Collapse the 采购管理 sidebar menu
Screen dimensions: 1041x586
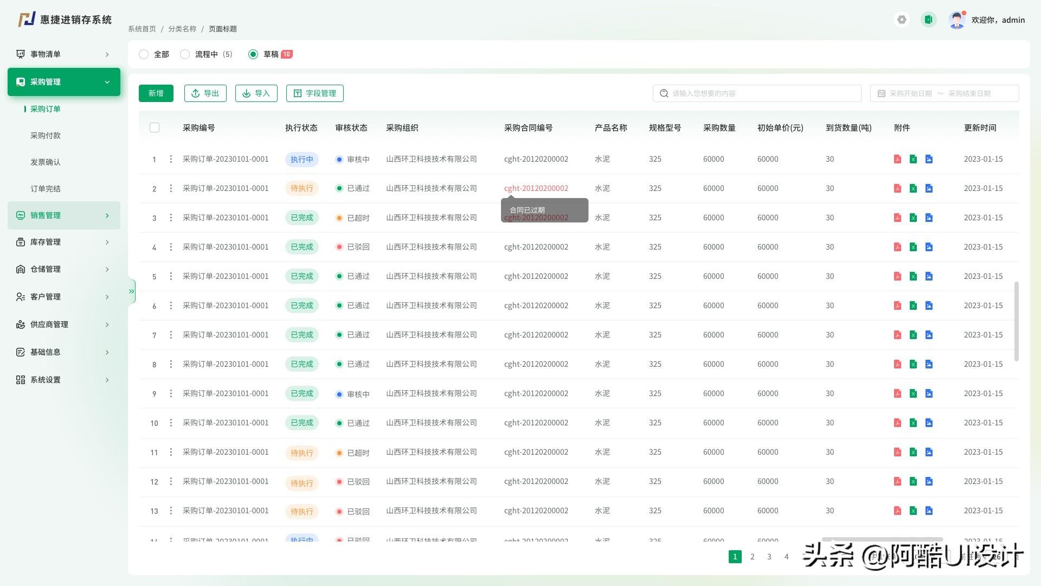coord(64,82)
